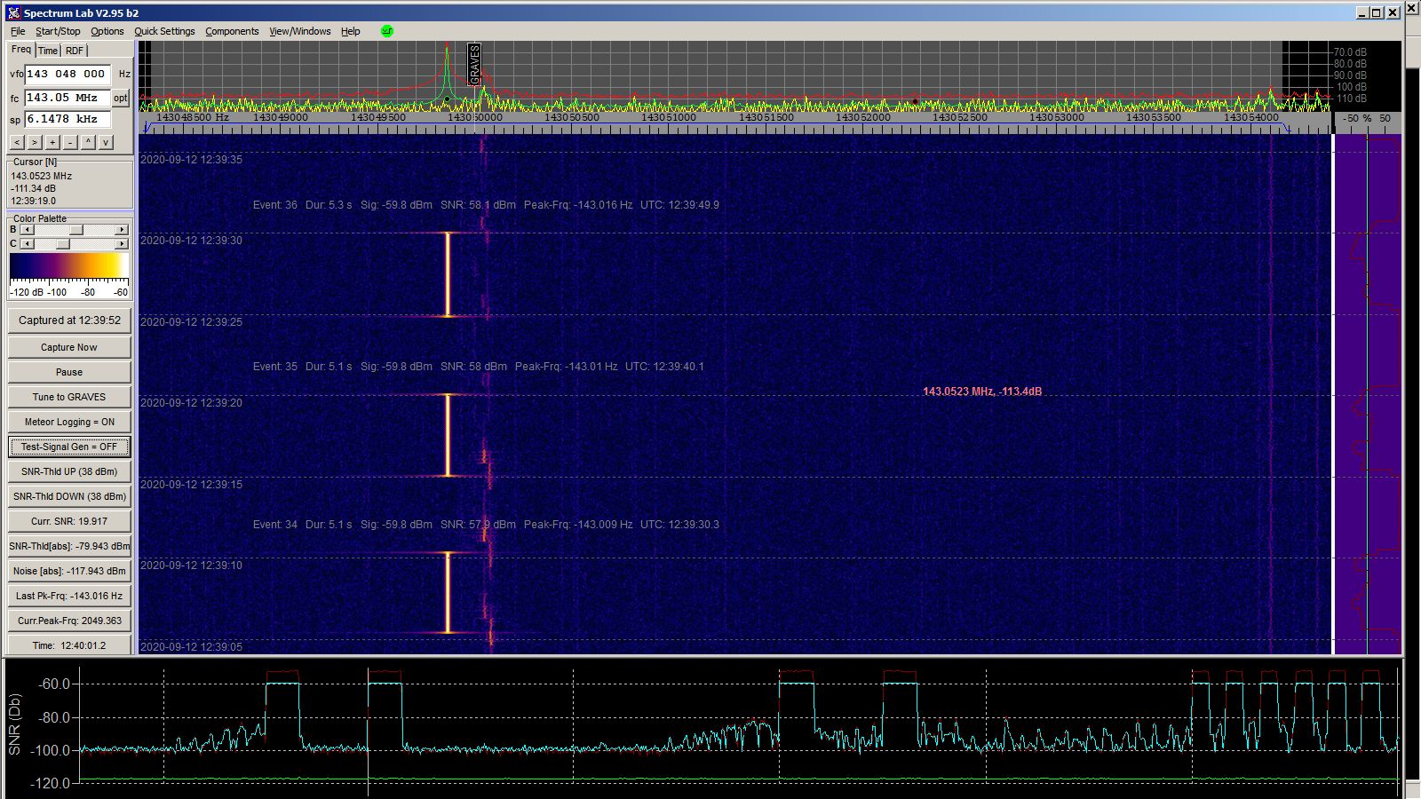Image resolution: width=1421 pixels, height=799 pixels.
Task: Click the Time: 12:40:01.2 button
Action: point(69,645)
